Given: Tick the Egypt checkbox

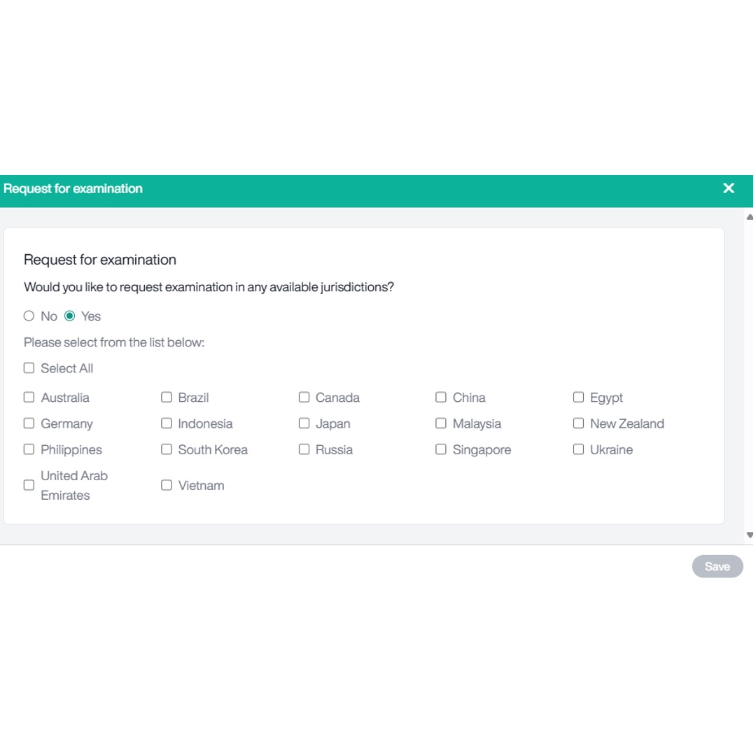Looking at the screenshot, I should (578, 398).
